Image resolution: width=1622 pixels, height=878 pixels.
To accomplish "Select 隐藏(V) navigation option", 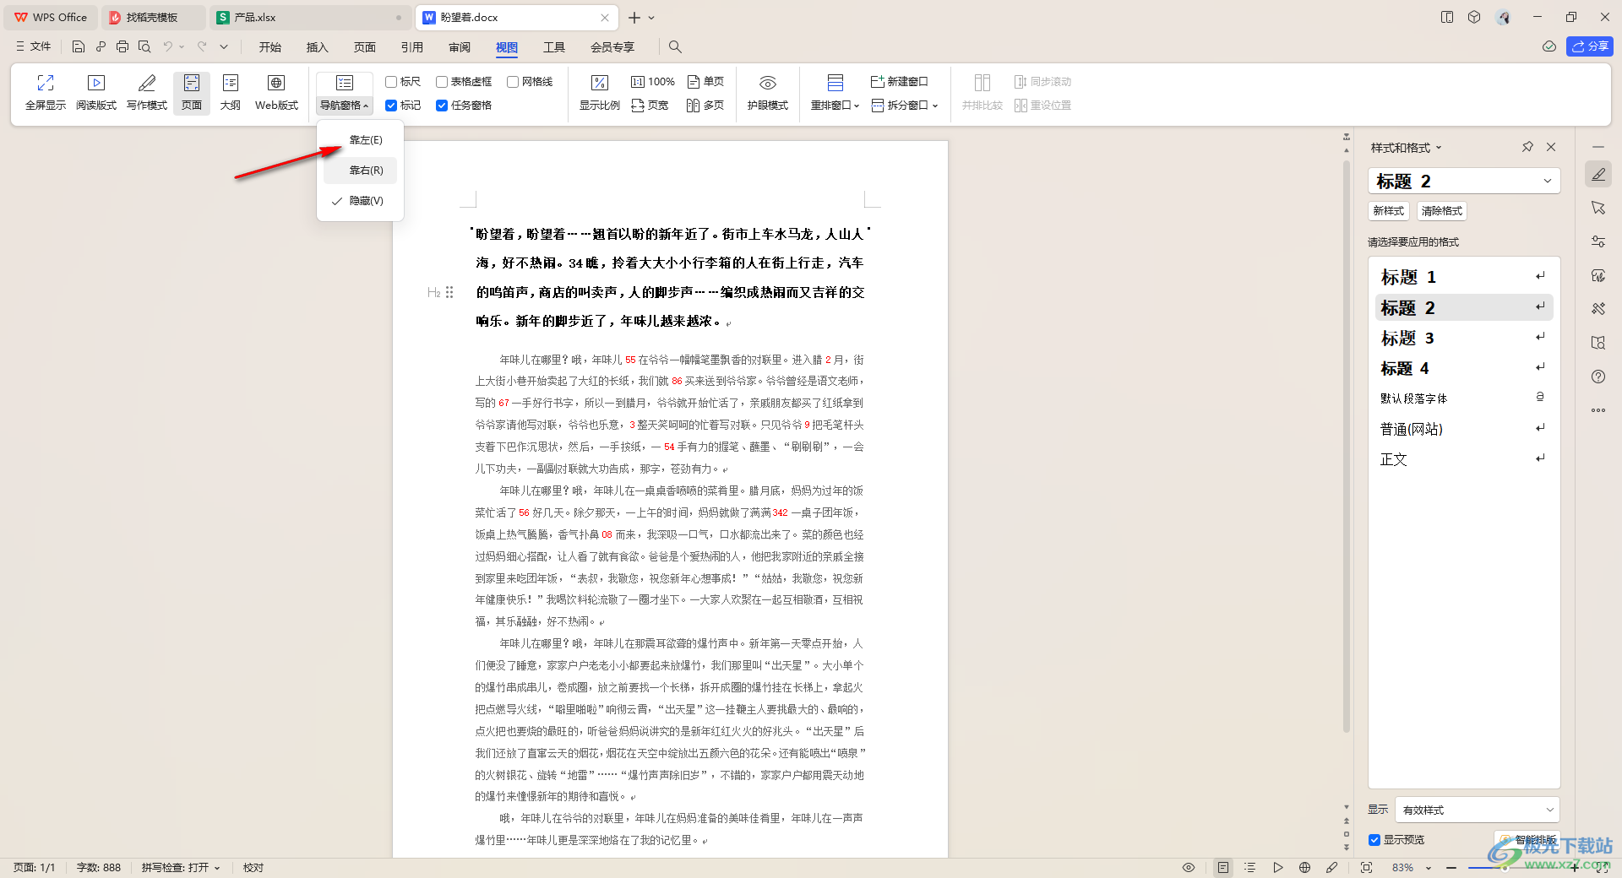I will (360, 201).
